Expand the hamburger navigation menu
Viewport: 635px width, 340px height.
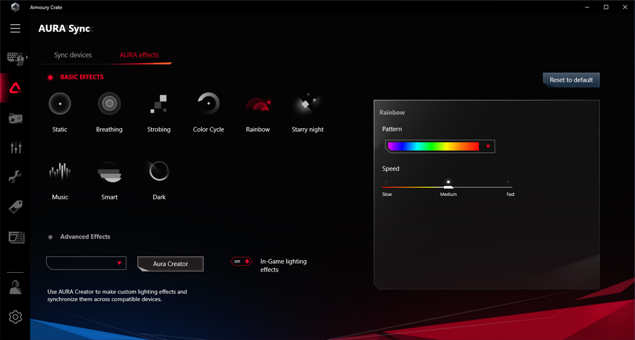click(15, 29)
